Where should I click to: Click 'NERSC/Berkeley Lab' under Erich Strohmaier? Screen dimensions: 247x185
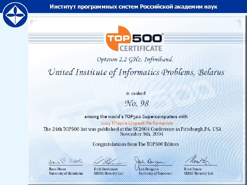click(x=108, y=173)
